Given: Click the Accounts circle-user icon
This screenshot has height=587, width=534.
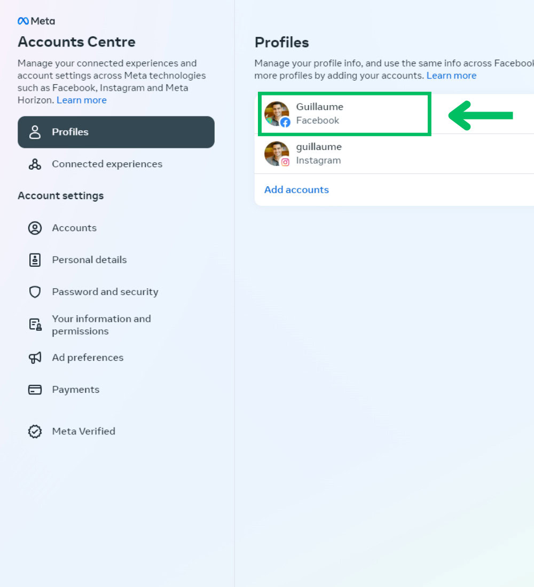Looking at the screenshot, I should tap(35, 228).
